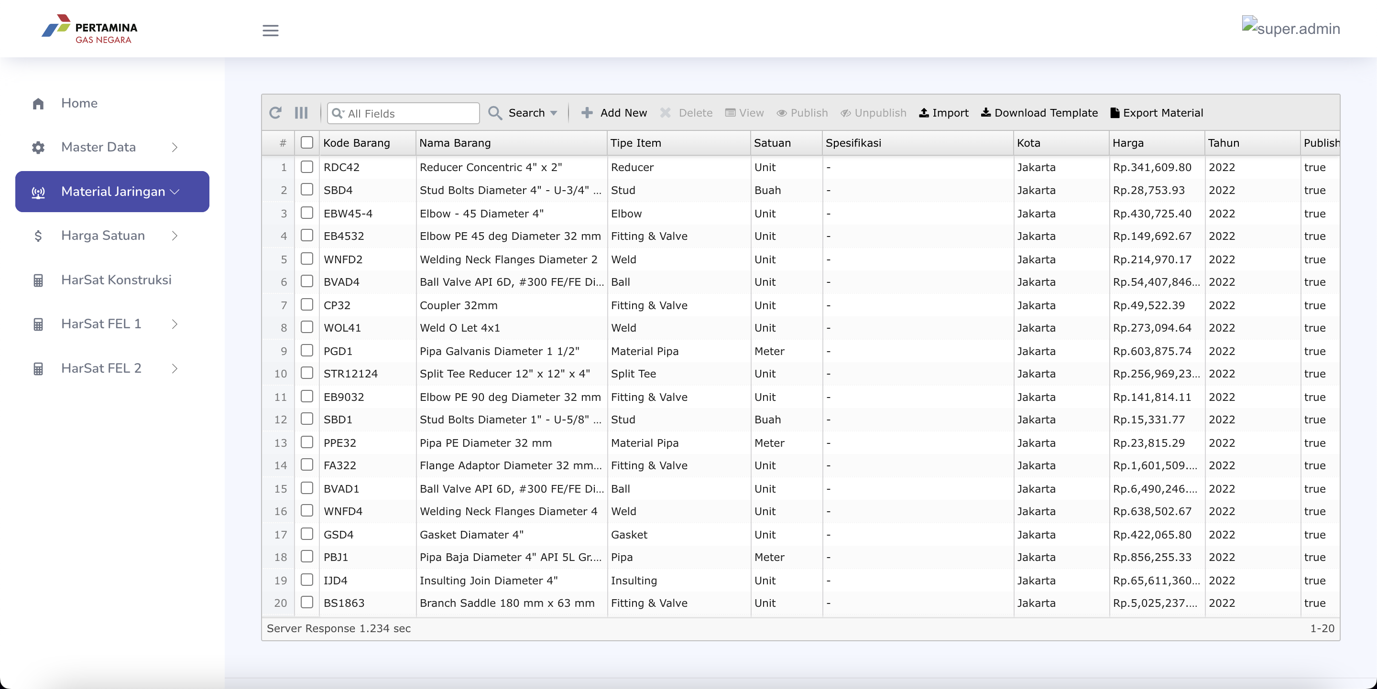
Task: Check the BS1863 row checkbox
Action: (307, 602)
